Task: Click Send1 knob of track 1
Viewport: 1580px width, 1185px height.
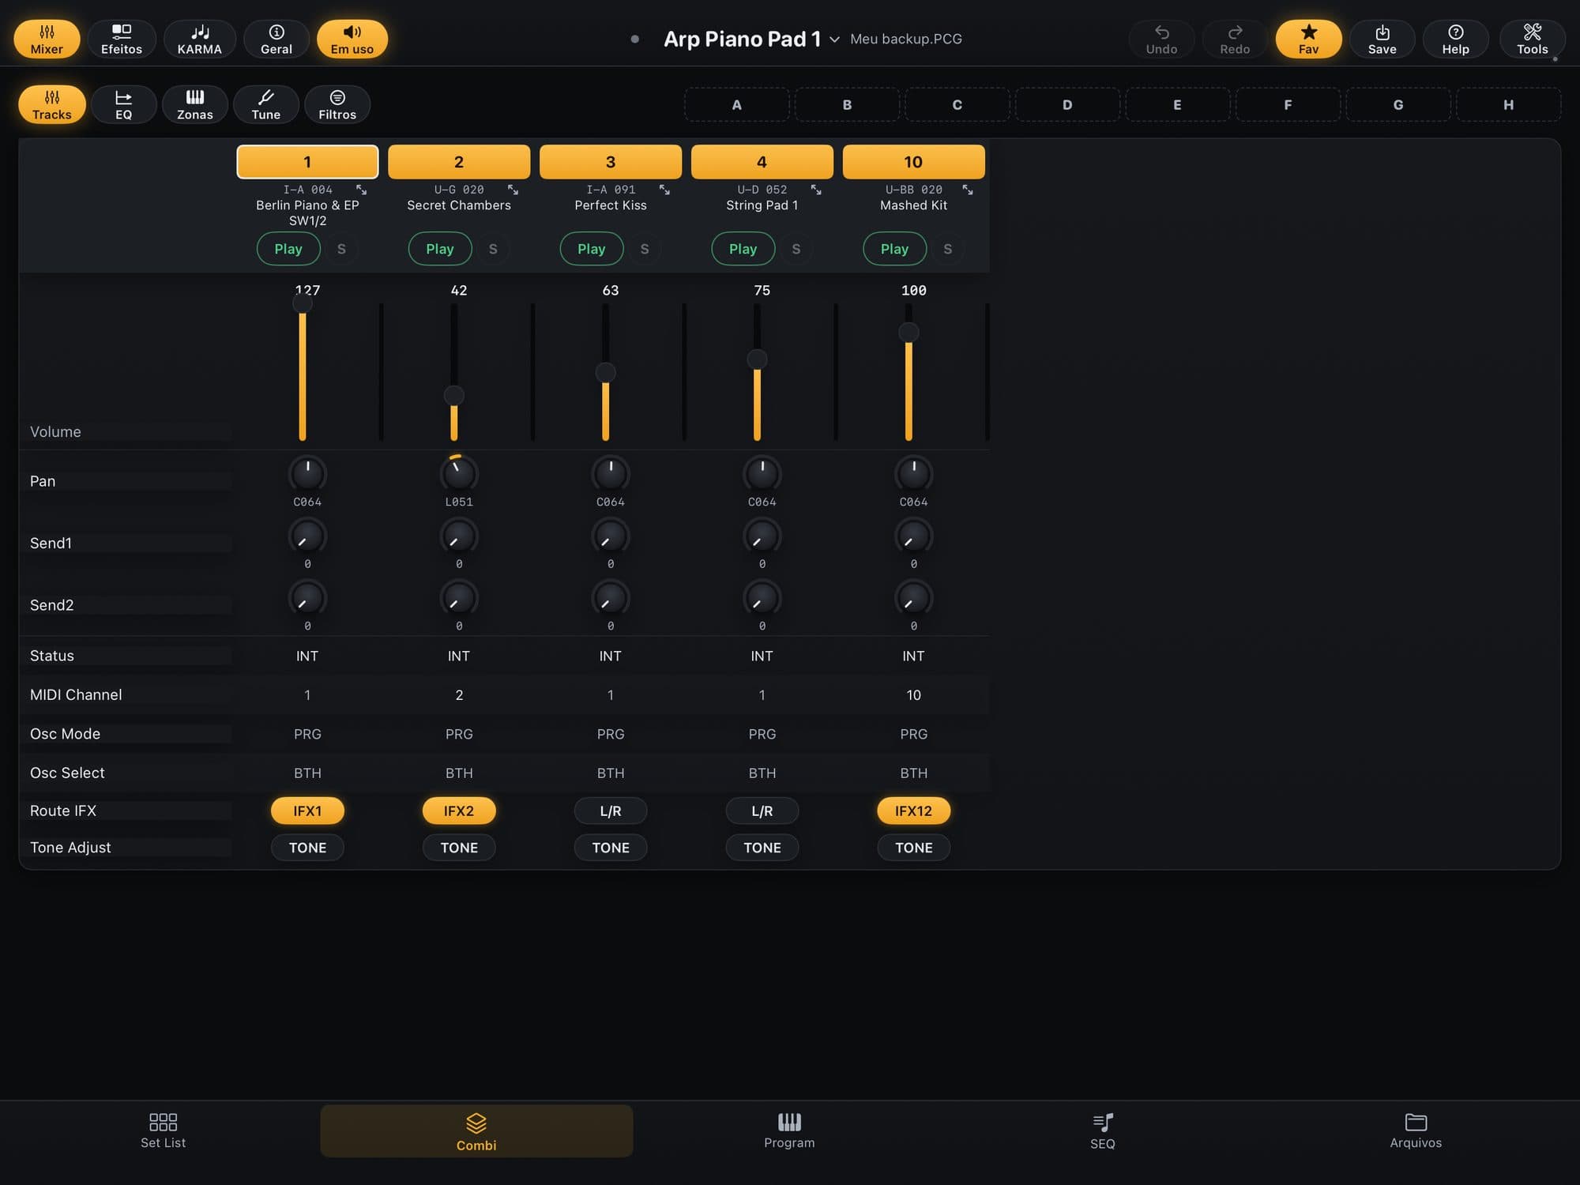Action: tap(307, 536)
